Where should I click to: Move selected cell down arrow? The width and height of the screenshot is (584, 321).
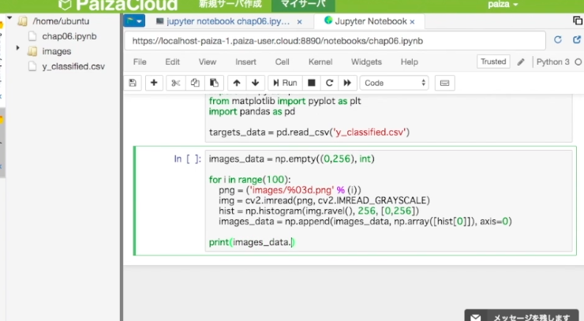pyautogui.click(x=255, y=83)
